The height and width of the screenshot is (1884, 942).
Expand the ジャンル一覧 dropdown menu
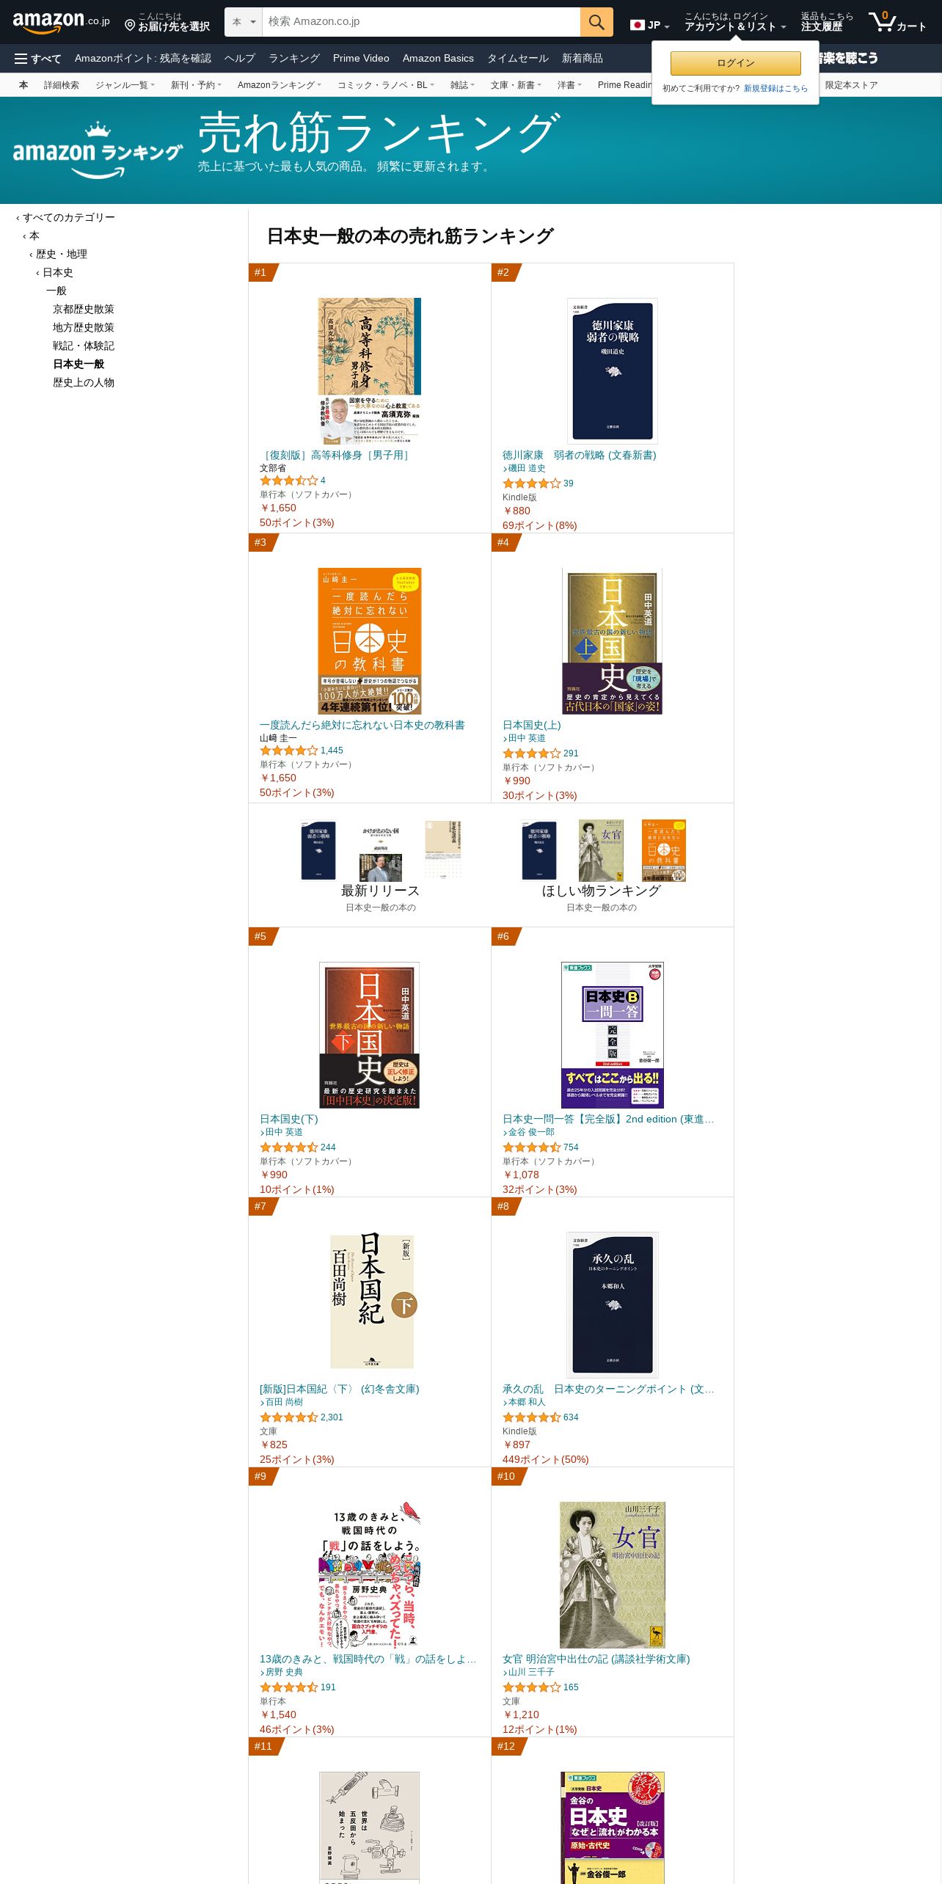pos(125,85)
